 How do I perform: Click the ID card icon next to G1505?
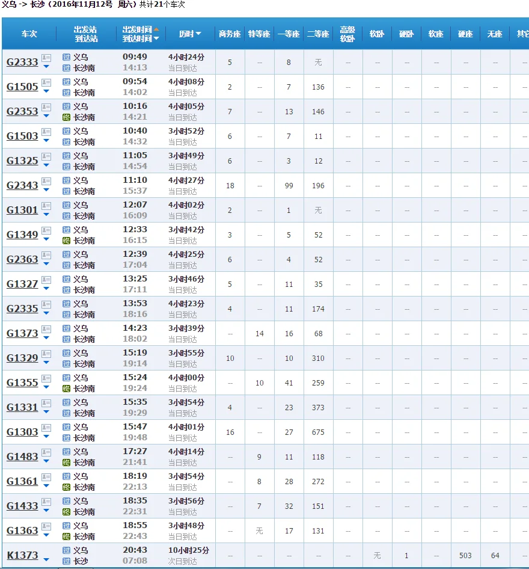click(46, 82)
